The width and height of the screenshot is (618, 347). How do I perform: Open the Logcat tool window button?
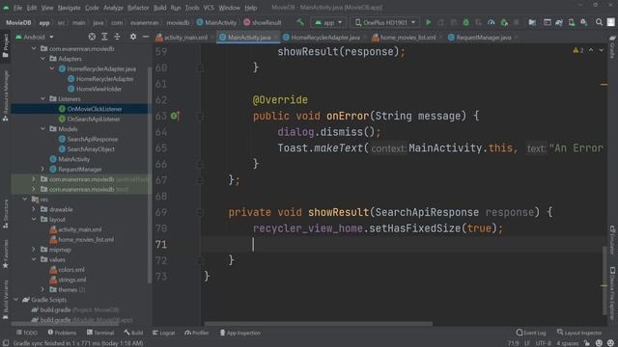click(163, 333)
